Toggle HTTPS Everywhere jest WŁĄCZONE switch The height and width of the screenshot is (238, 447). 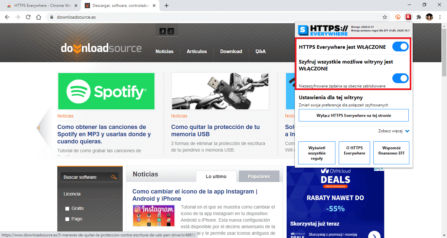401,47
